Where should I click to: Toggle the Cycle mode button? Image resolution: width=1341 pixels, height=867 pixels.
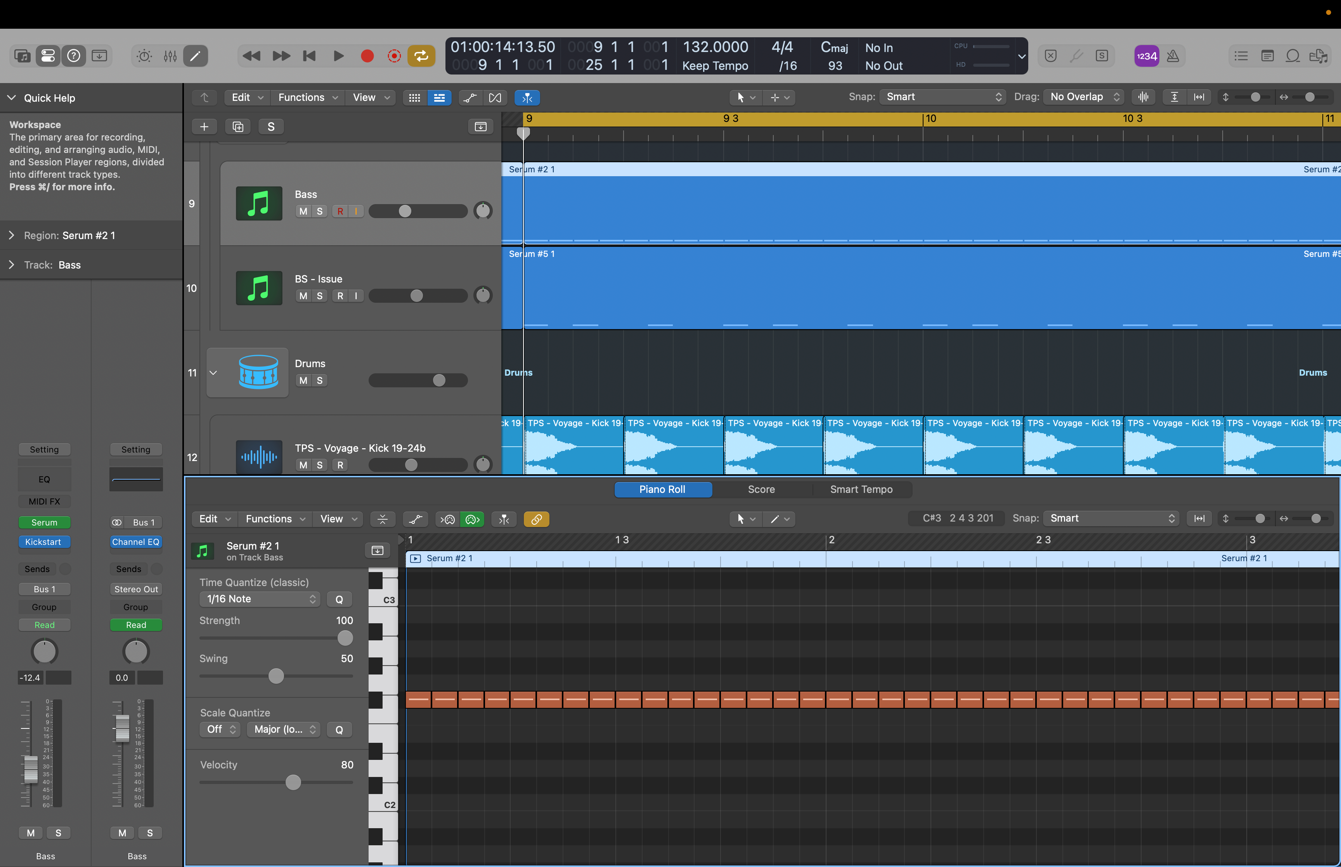point(421,56)
